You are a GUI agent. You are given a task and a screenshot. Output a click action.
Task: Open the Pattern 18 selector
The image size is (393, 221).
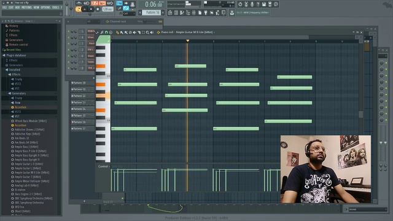click(152, 12)
